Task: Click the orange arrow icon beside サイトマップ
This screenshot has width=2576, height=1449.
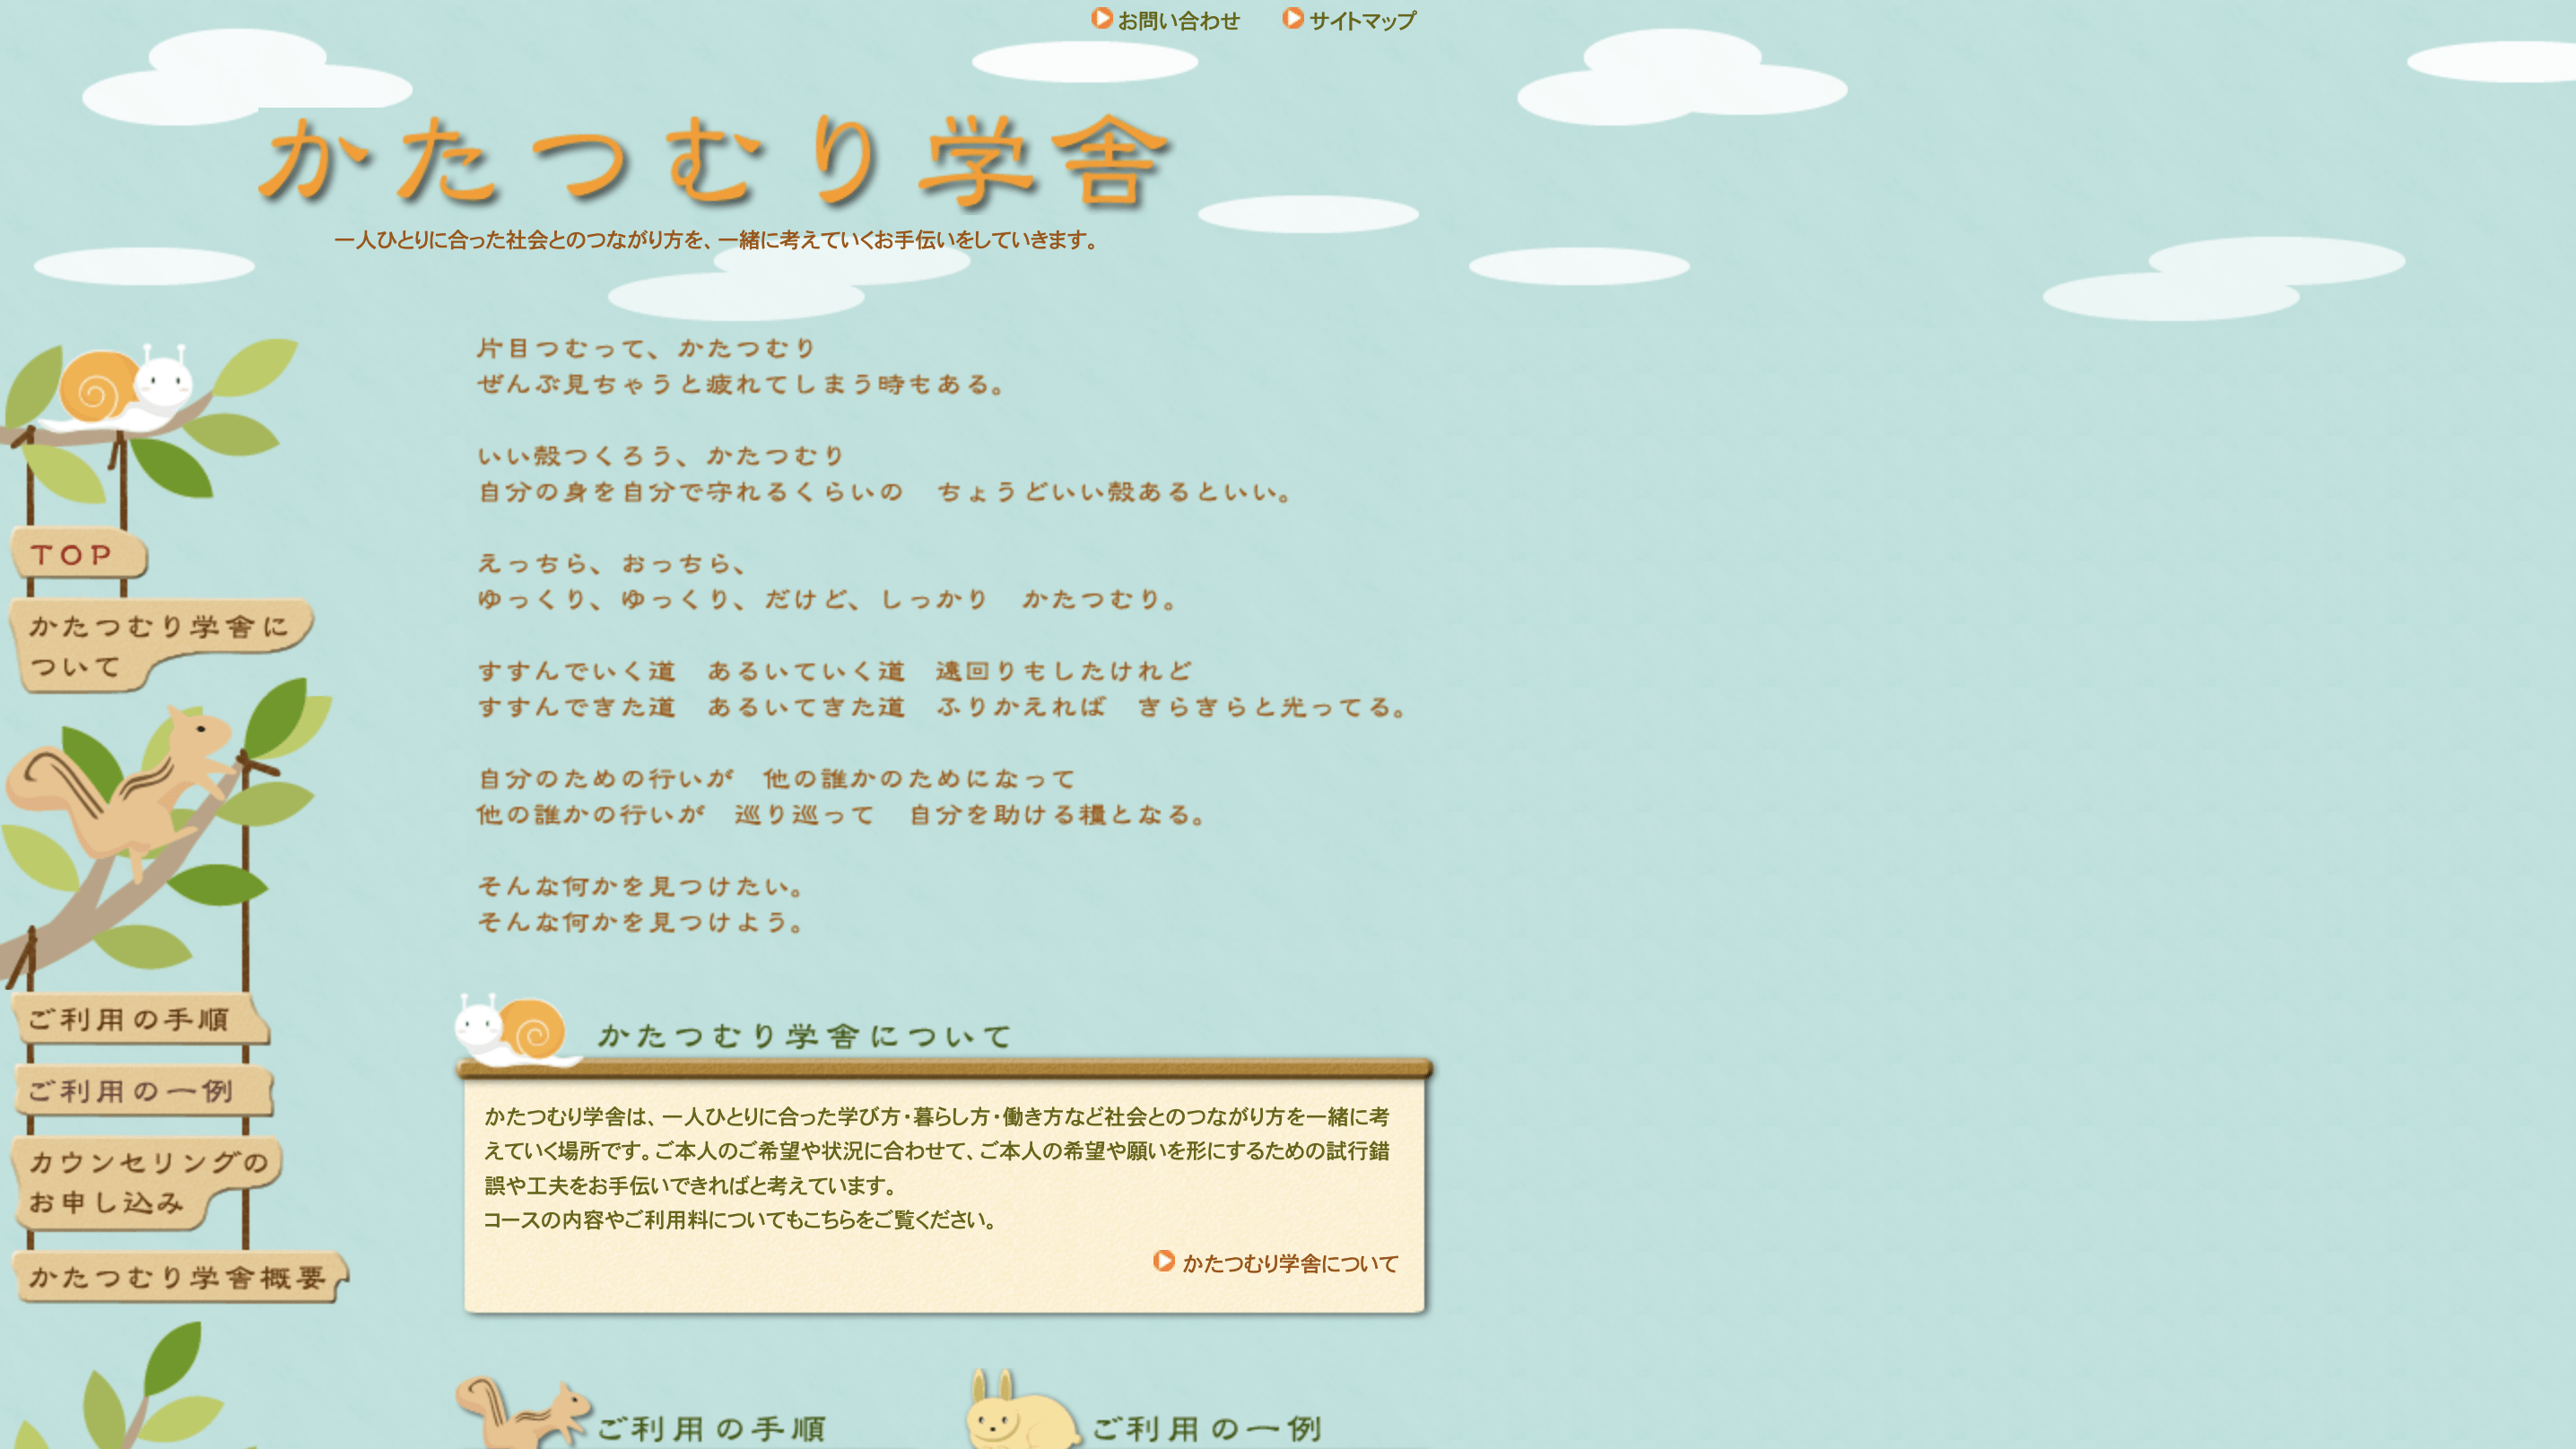Action: [x=1294, y=17]
